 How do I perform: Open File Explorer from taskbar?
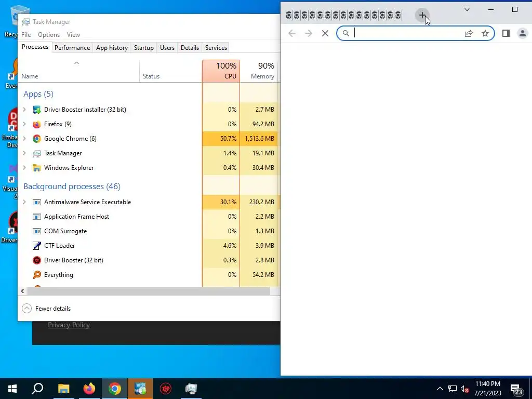[63, 389]
